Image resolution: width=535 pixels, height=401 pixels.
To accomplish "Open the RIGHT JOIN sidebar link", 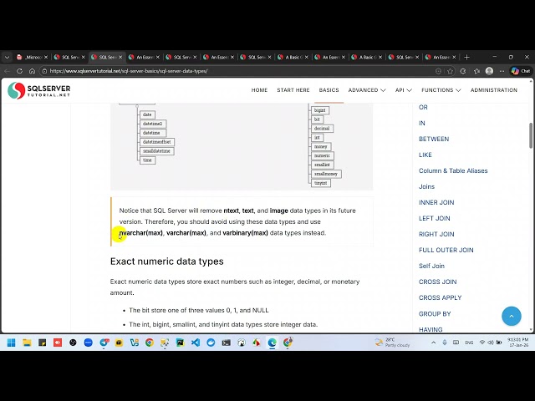I will (x=436, y=234).
